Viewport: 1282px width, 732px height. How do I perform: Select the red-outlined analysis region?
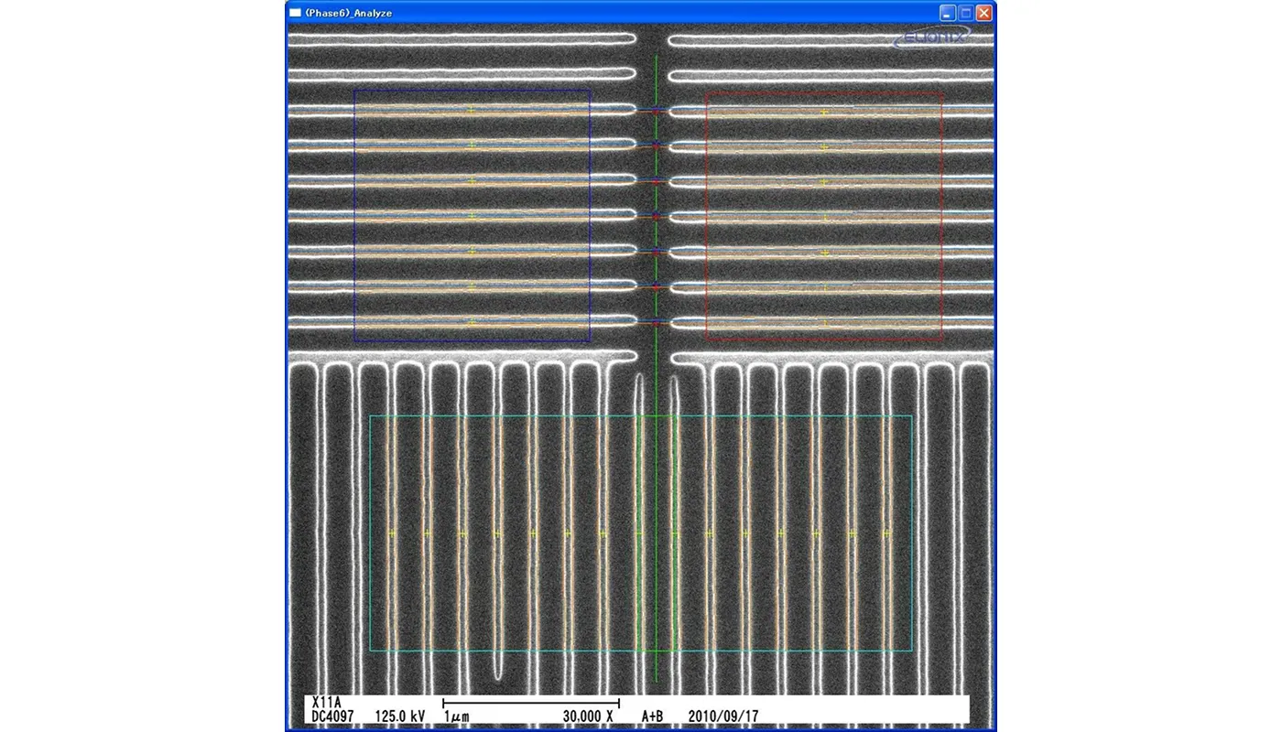tap(824, 217)
